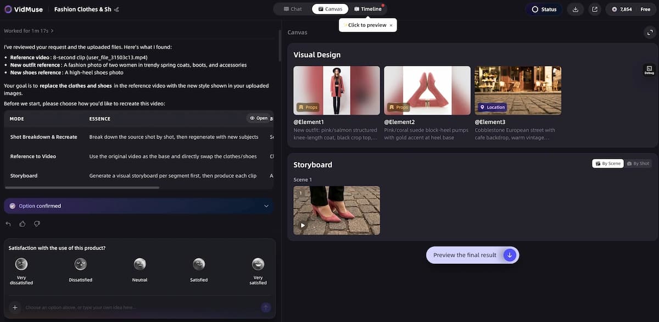
Task: Select Very satisfied rating
Action: (258, 271)
